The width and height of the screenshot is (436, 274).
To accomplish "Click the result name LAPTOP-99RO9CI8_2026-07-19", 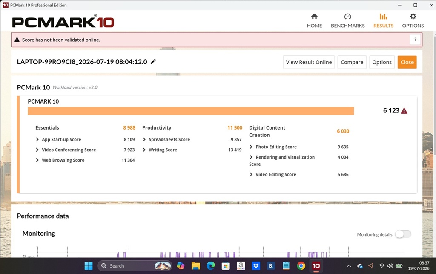I will 82,62.
